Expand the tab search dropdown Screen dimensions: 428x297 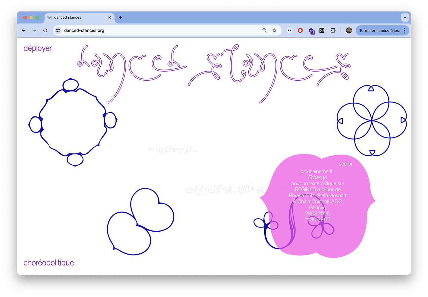[405, 17]
